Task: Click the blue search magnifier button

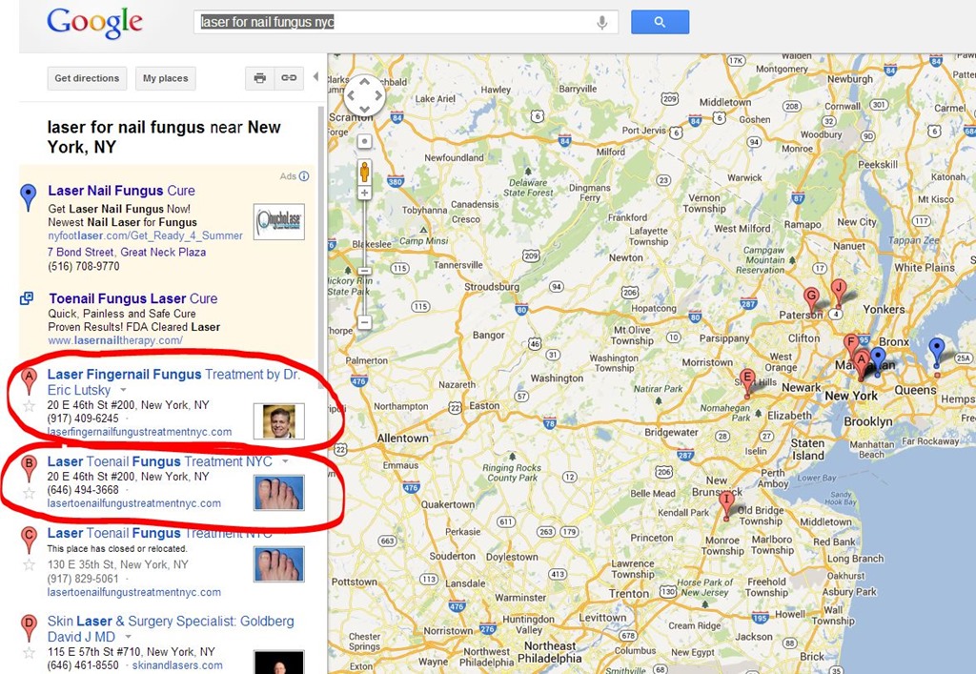Action: coord(660,22)
